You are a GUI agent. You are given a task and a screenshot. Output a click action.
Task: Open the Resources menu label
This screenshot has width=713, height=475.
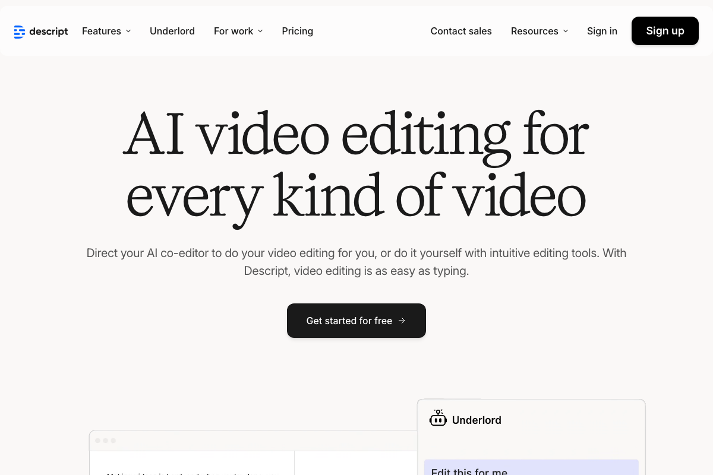(534, 31)
